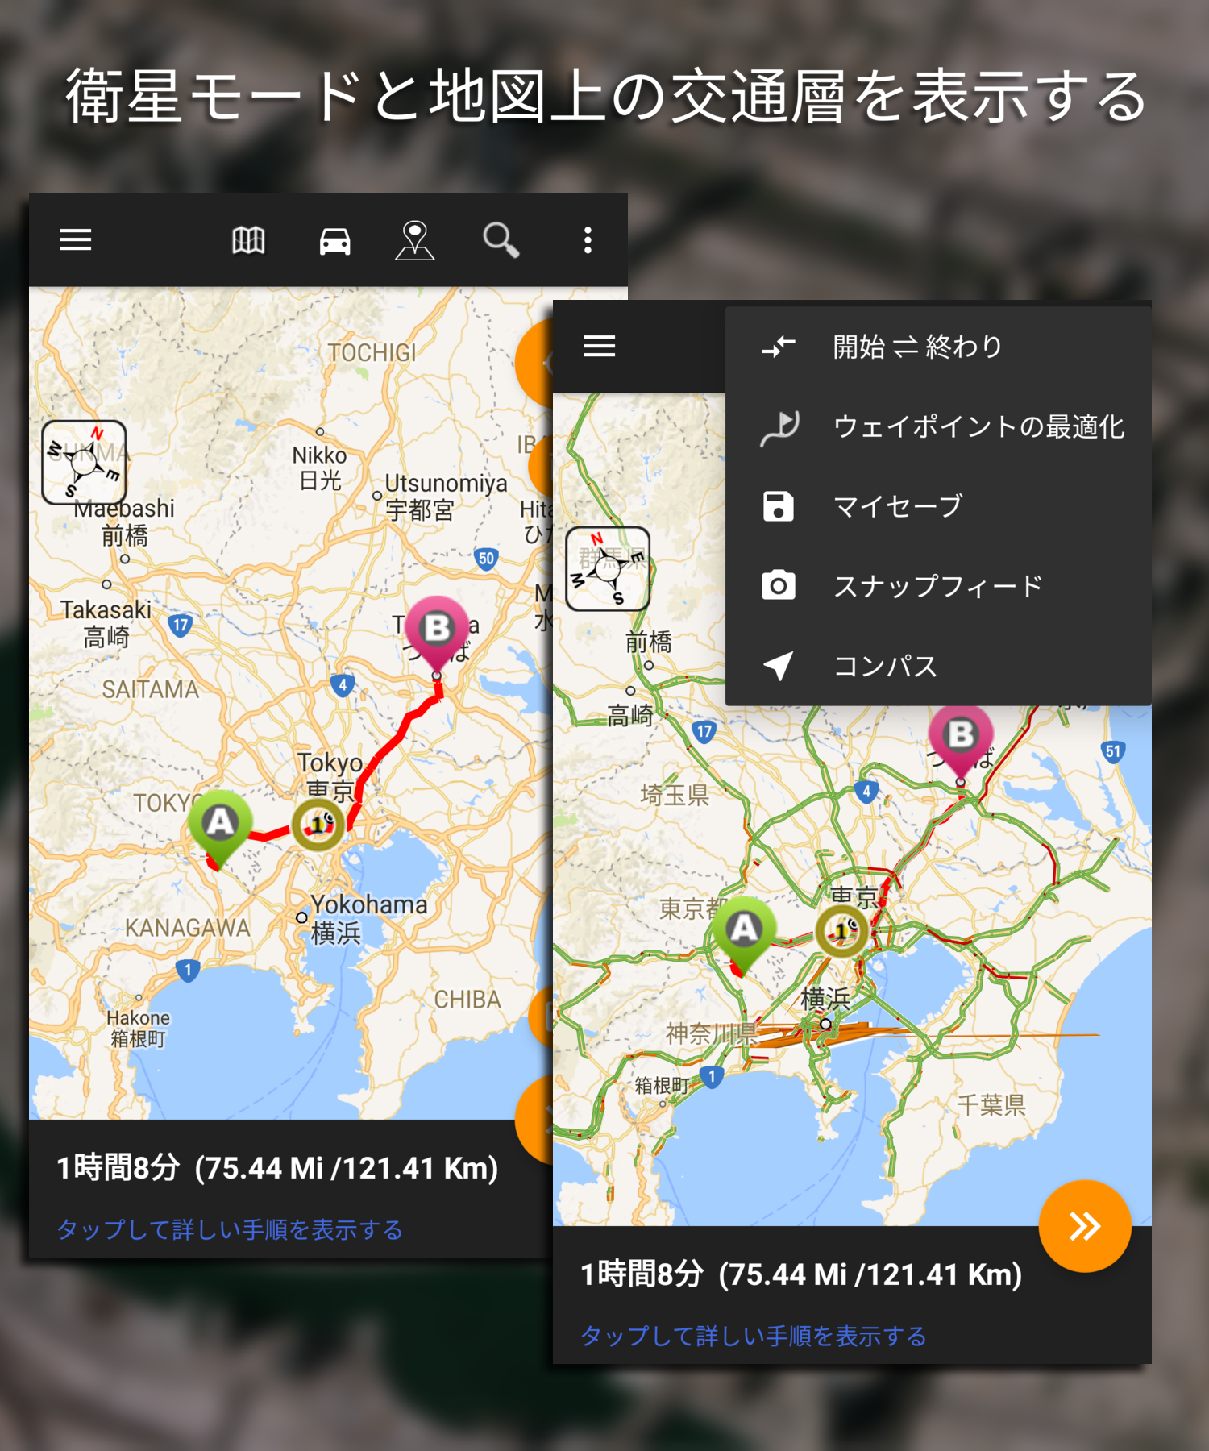Open detailed steps link in the left screen
Screen dimensions: 1209x1451
(x=230, y=1229)
